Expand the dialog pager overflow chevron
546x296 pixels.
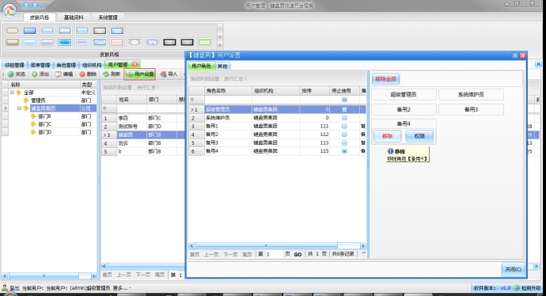(363, 253)
